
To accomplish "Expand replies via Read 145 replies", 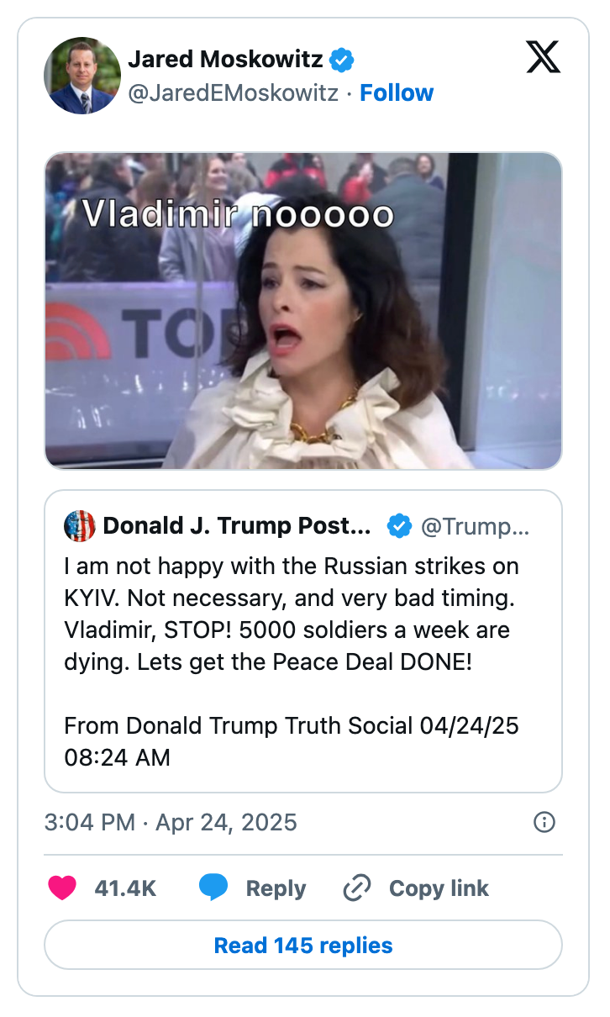I will [x=304, y=945].
